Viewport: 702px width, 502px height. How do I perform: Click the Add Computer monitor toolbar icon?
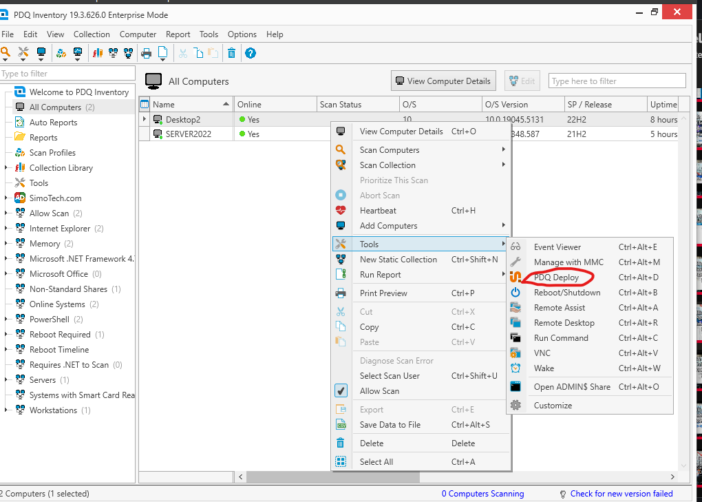[x=41, y=52]
